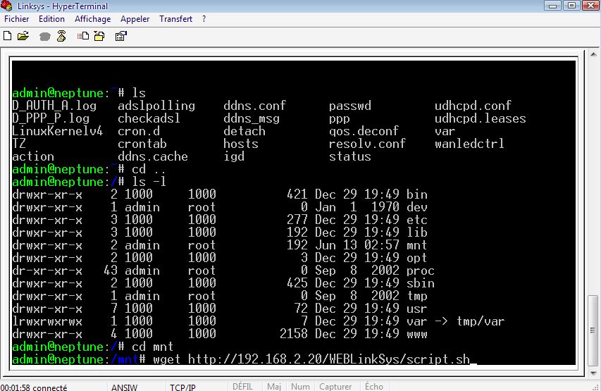This screenshot has height=391, width=601.
Task: Click the ddns.cache entry
Action: [x=153, y=156]
